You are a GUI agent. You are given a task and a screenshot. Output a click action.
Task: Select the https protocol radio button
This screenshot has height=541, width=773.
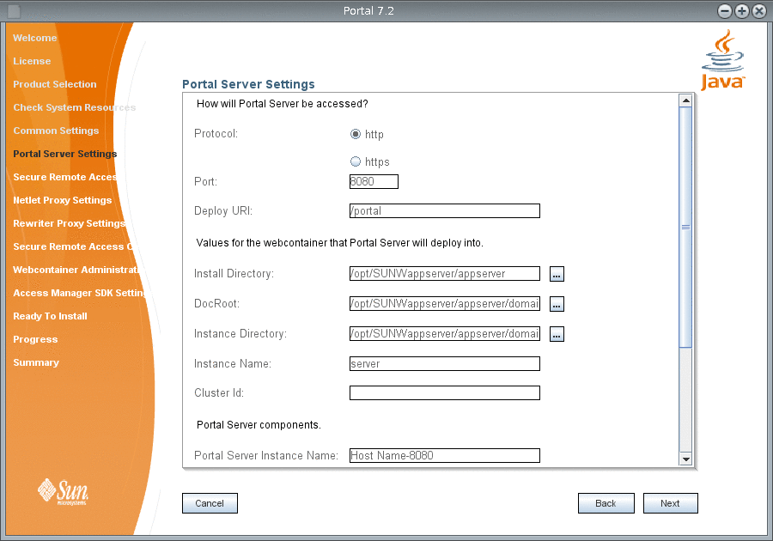pyautogui.click(x=356, y=161)
